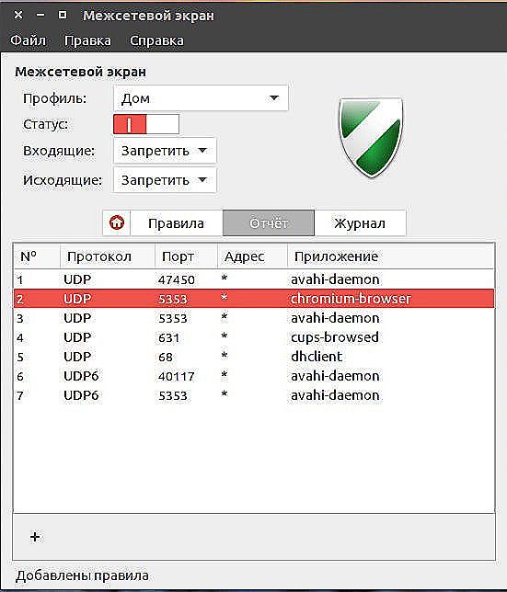Viewport: 507px width, 592px height.
Task: Click the green shield firewall logo
Action: (371, 138)
